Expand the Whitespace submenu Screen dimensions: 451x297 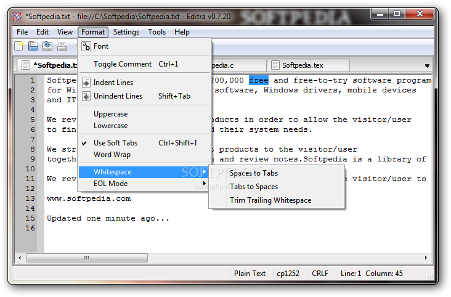point(145,172)
